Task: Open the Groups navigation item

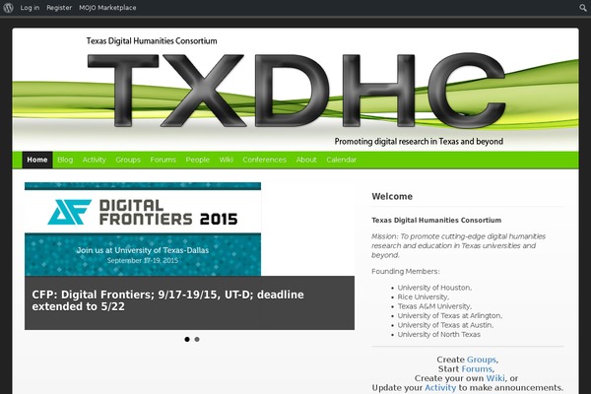Action: pos(128,160)
